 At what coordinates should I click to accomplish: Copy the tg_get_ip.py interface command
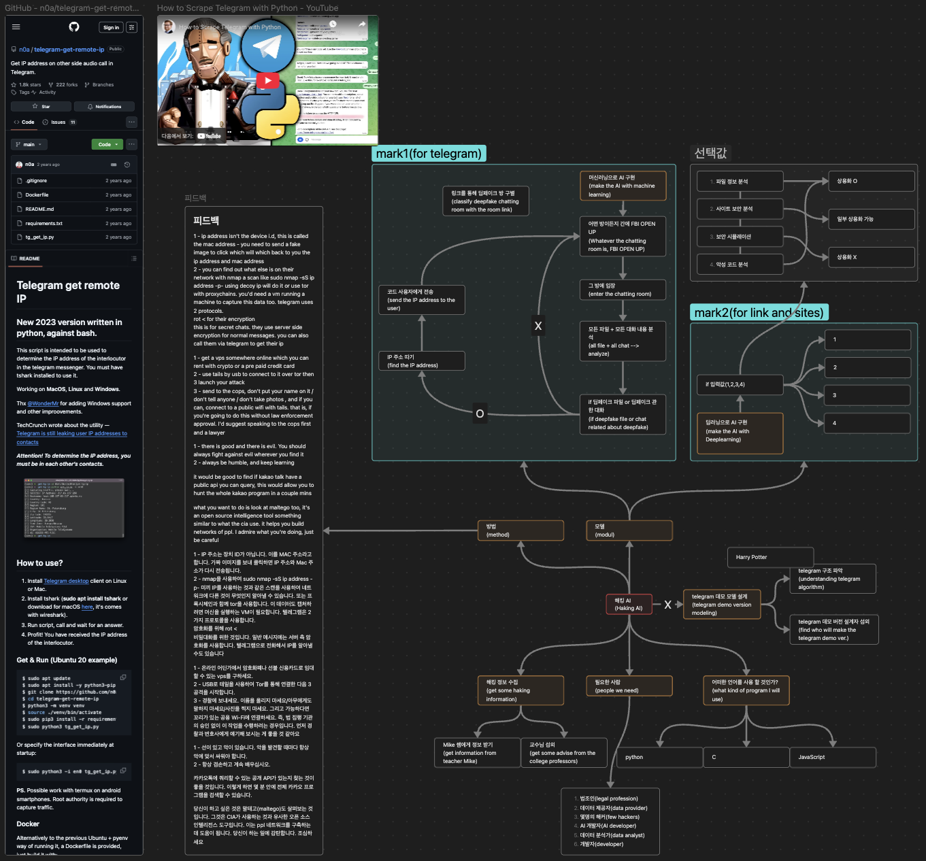point(123,771)
